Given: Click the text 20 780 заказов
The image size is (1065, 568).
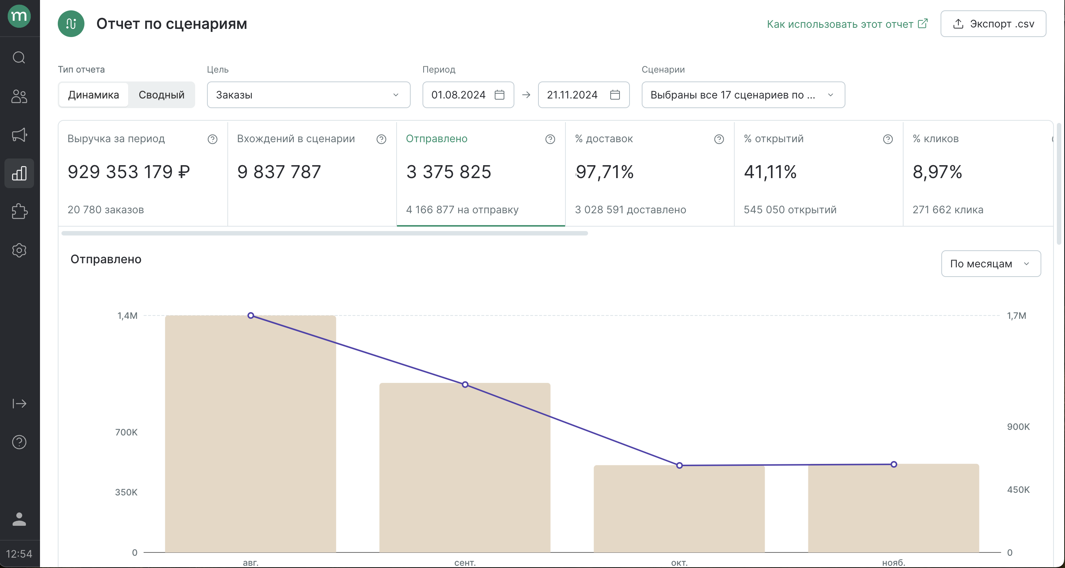Looking at the screenshot, I should [106, 210].
